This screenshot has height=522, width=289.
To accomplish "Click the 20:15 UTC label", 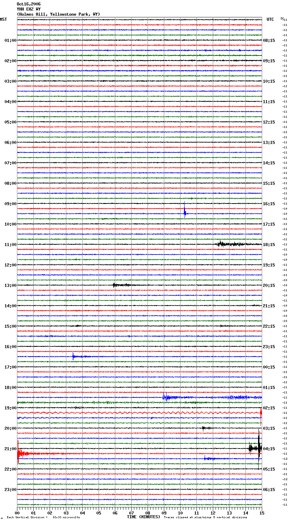I will point(269,286).
